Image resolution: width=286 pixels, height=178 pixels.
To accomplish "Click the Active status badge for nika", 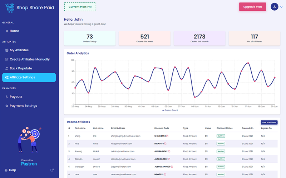I will 221,144.
